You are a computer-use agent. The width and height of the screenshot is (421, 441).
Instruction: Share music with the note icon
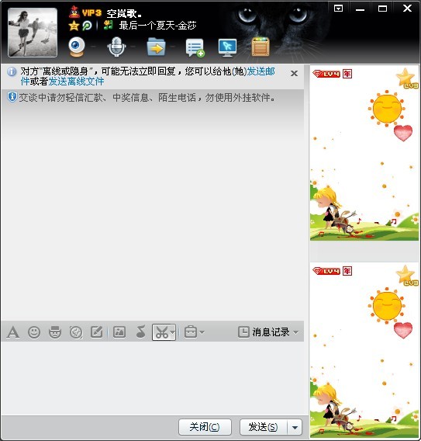(x=140, y=332)
